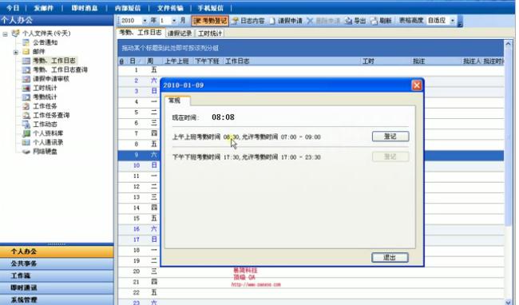Image resolution: width=519 pixels, height=305 pixels.
Task: Switch to the 请假记录 tab
Action: pos(180,33)
